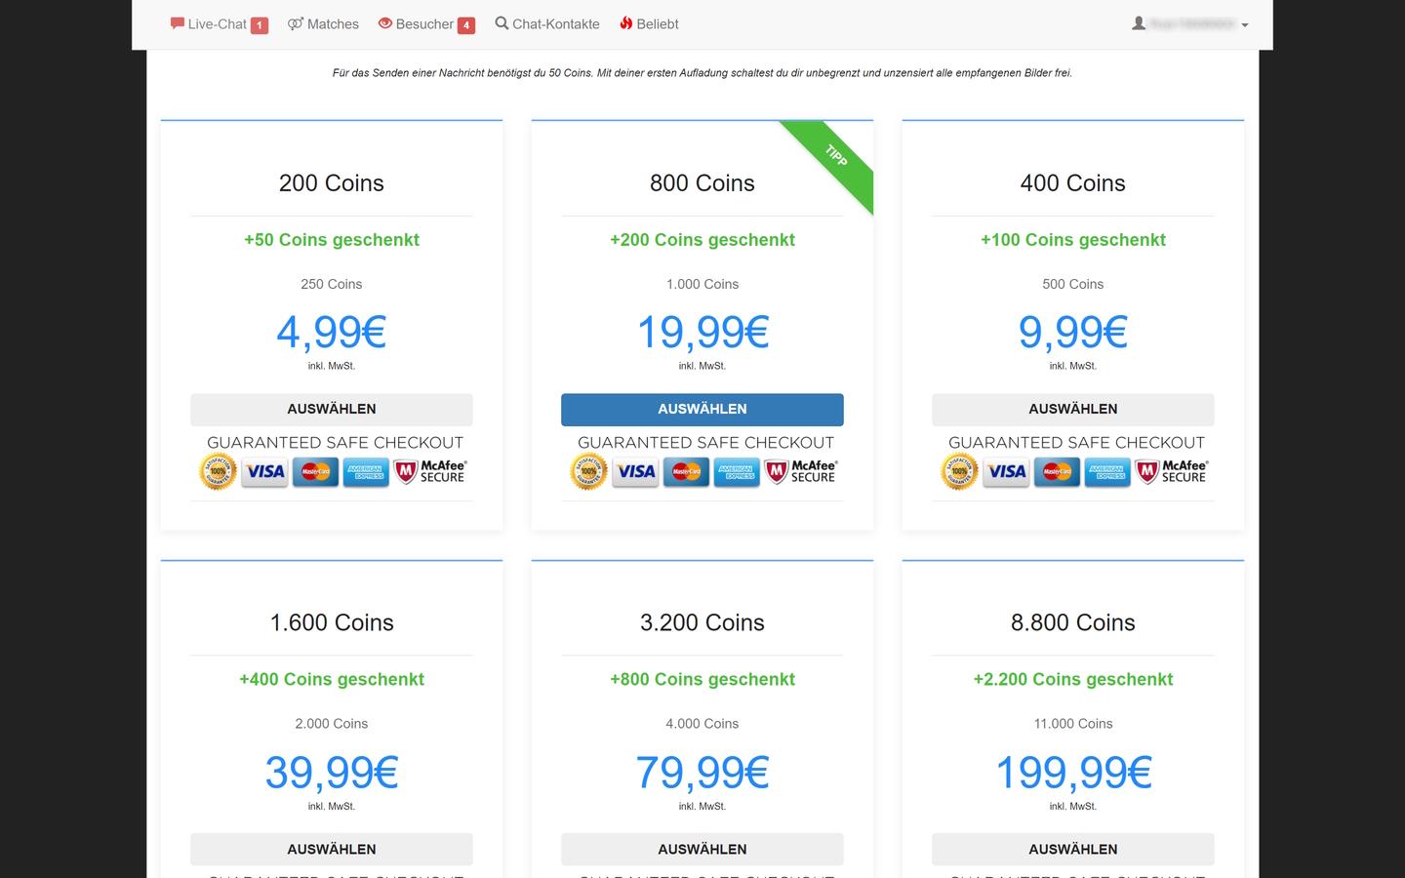
Task: Click the magnifier icon beside Chat-Kontakte
Action: (x=501, y=23)
